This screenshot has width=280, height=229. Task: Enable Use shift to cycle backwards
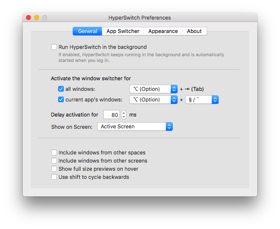pyautogui.click(x=54, y=177)
